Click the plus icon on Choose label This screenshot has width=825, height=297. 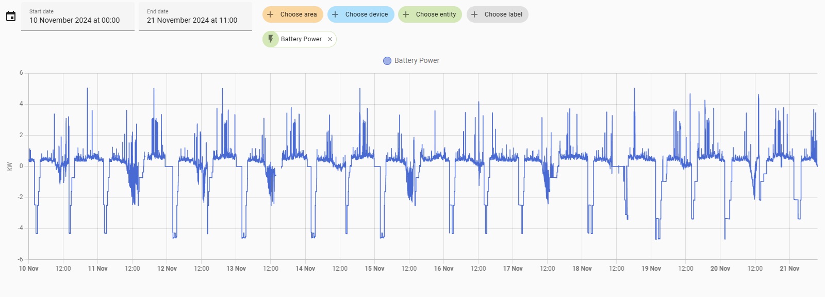[x=474, y=14]
